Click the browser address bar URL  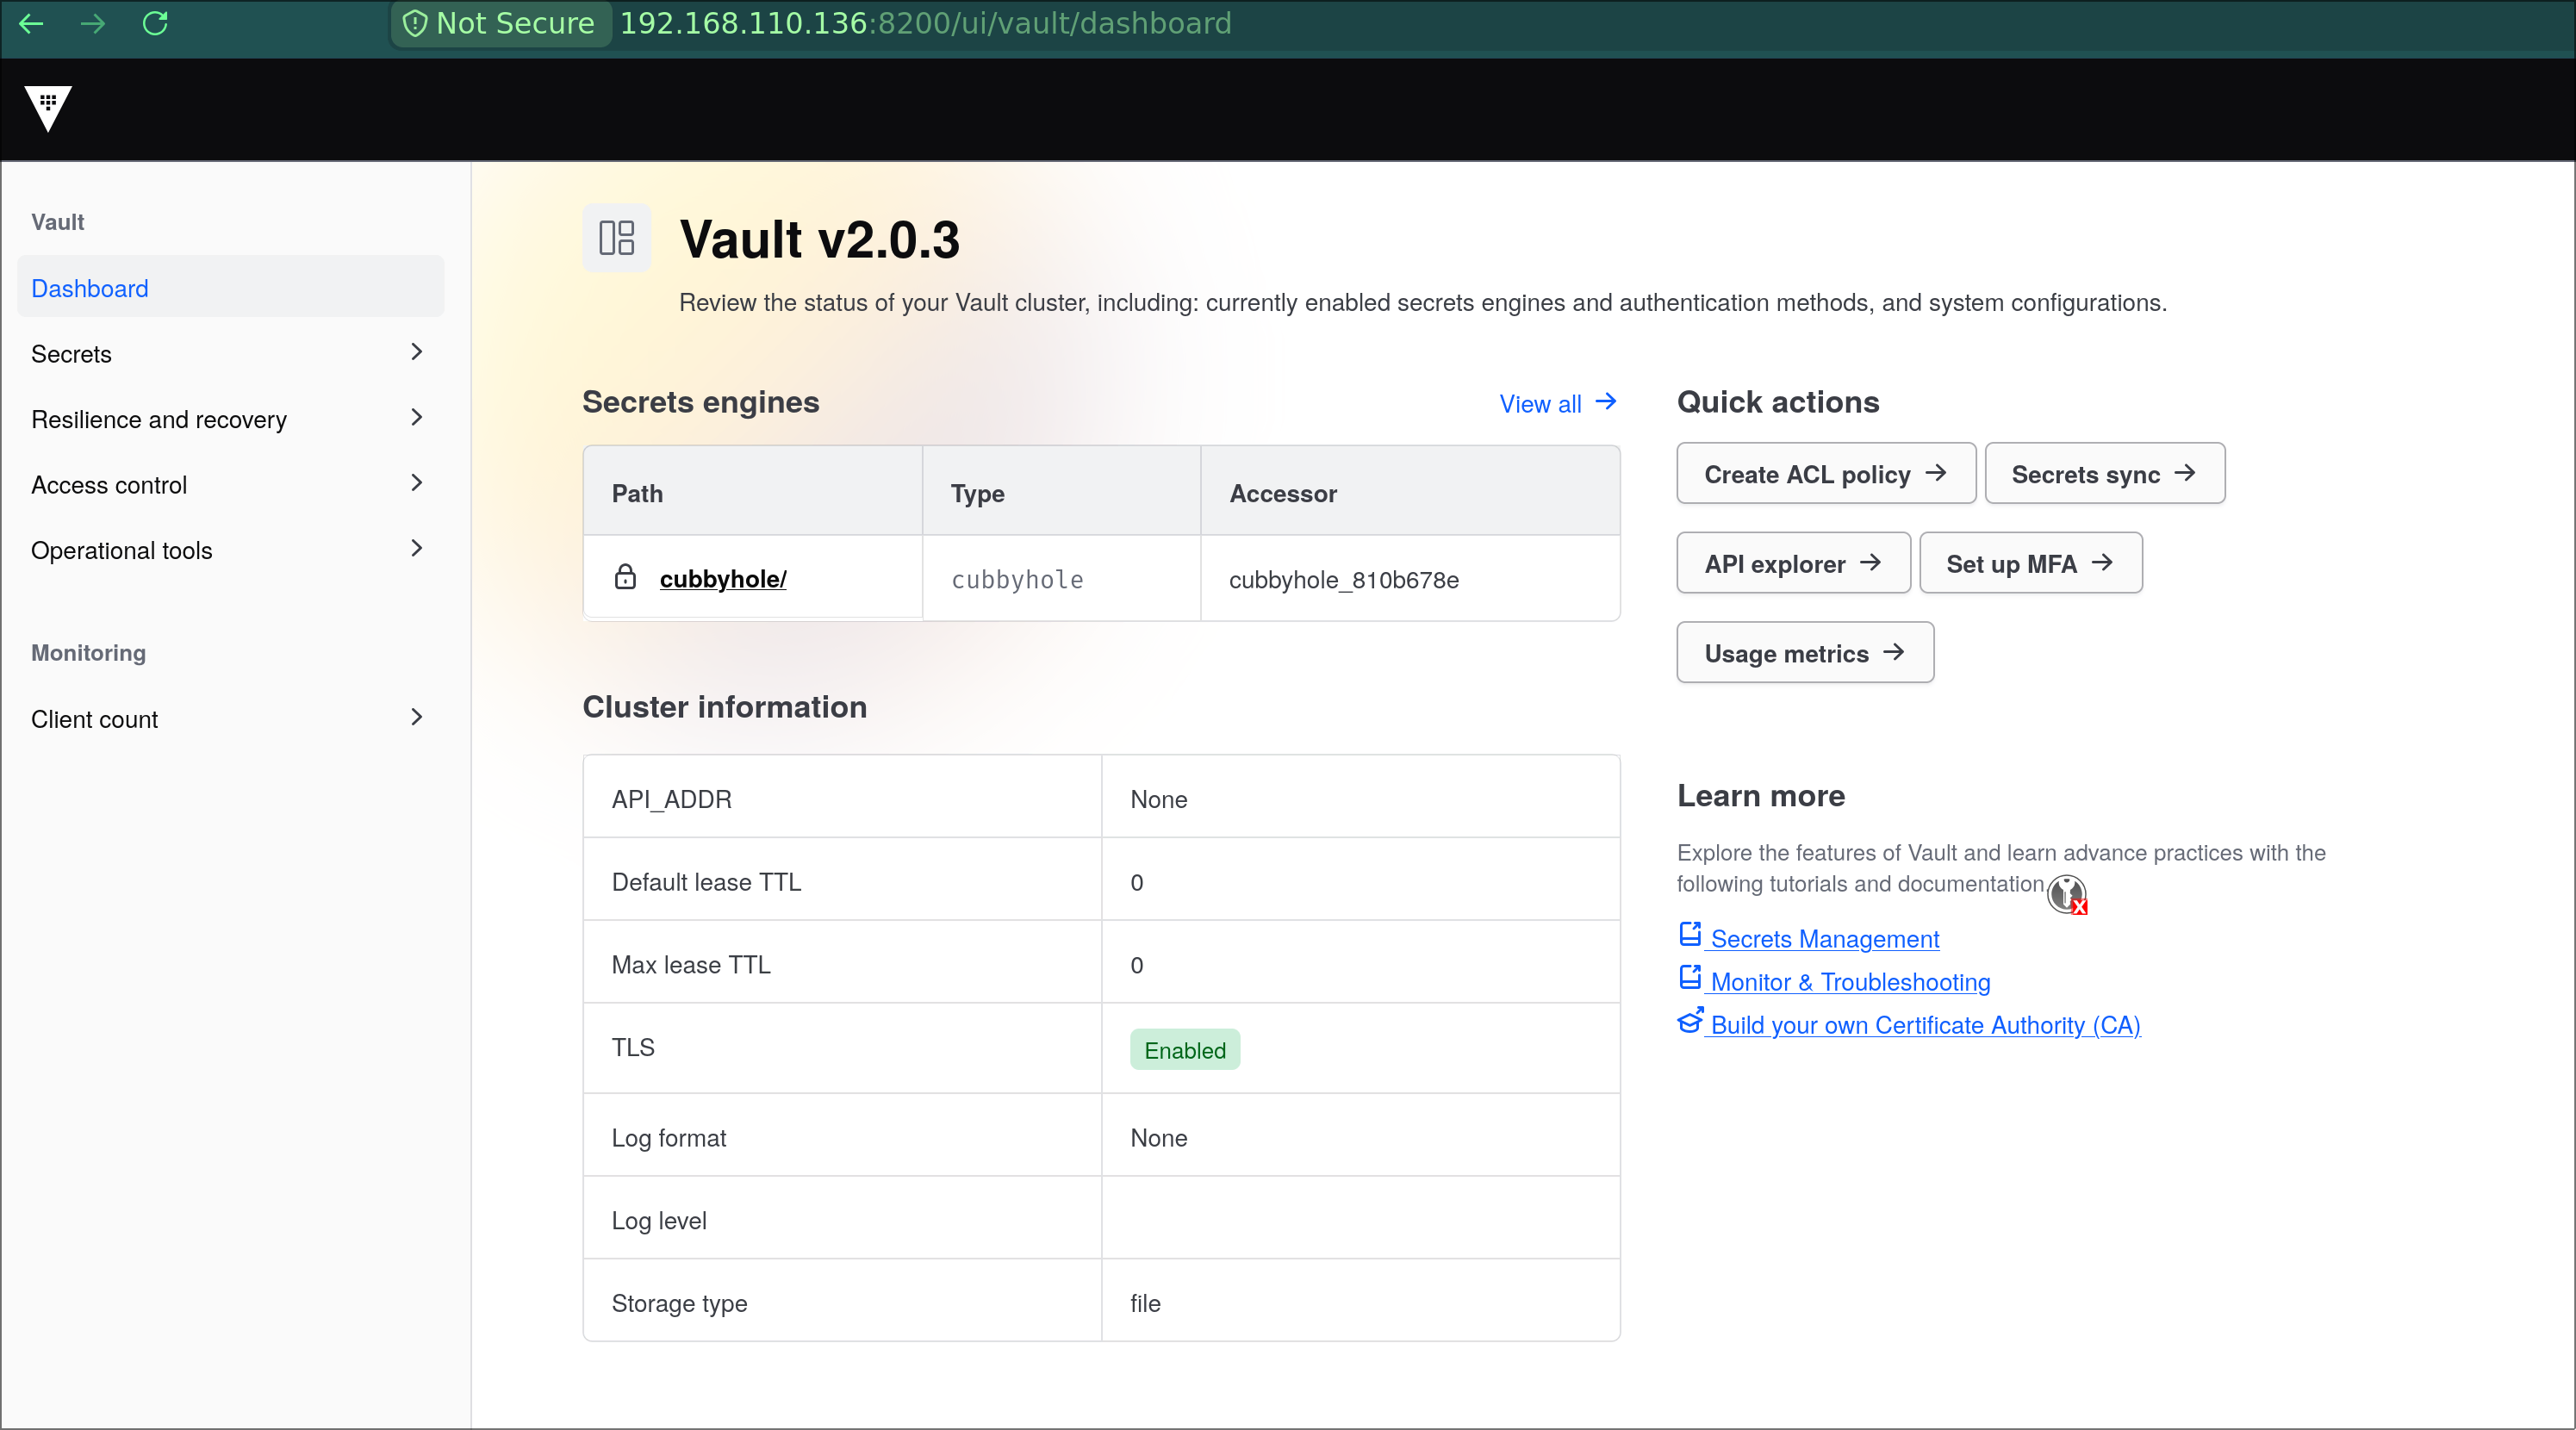pyautogui.click(x=925, y=23)
